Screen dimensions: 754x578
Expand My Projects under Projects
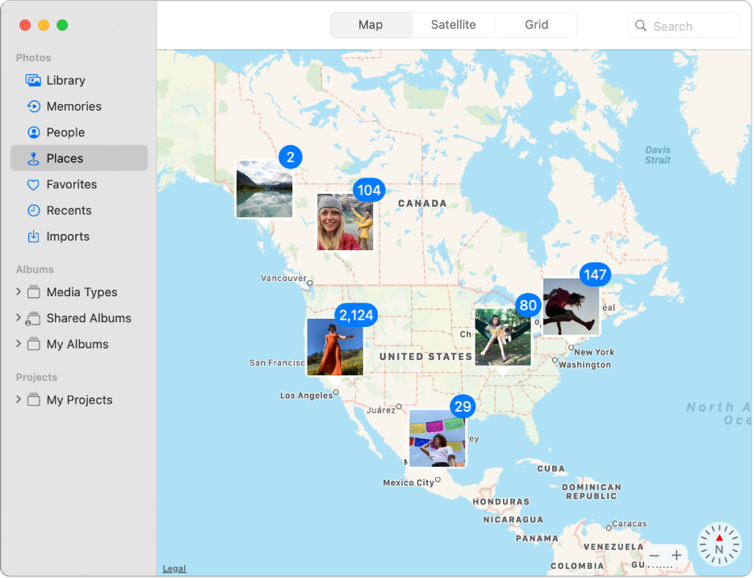click(18, 399)
